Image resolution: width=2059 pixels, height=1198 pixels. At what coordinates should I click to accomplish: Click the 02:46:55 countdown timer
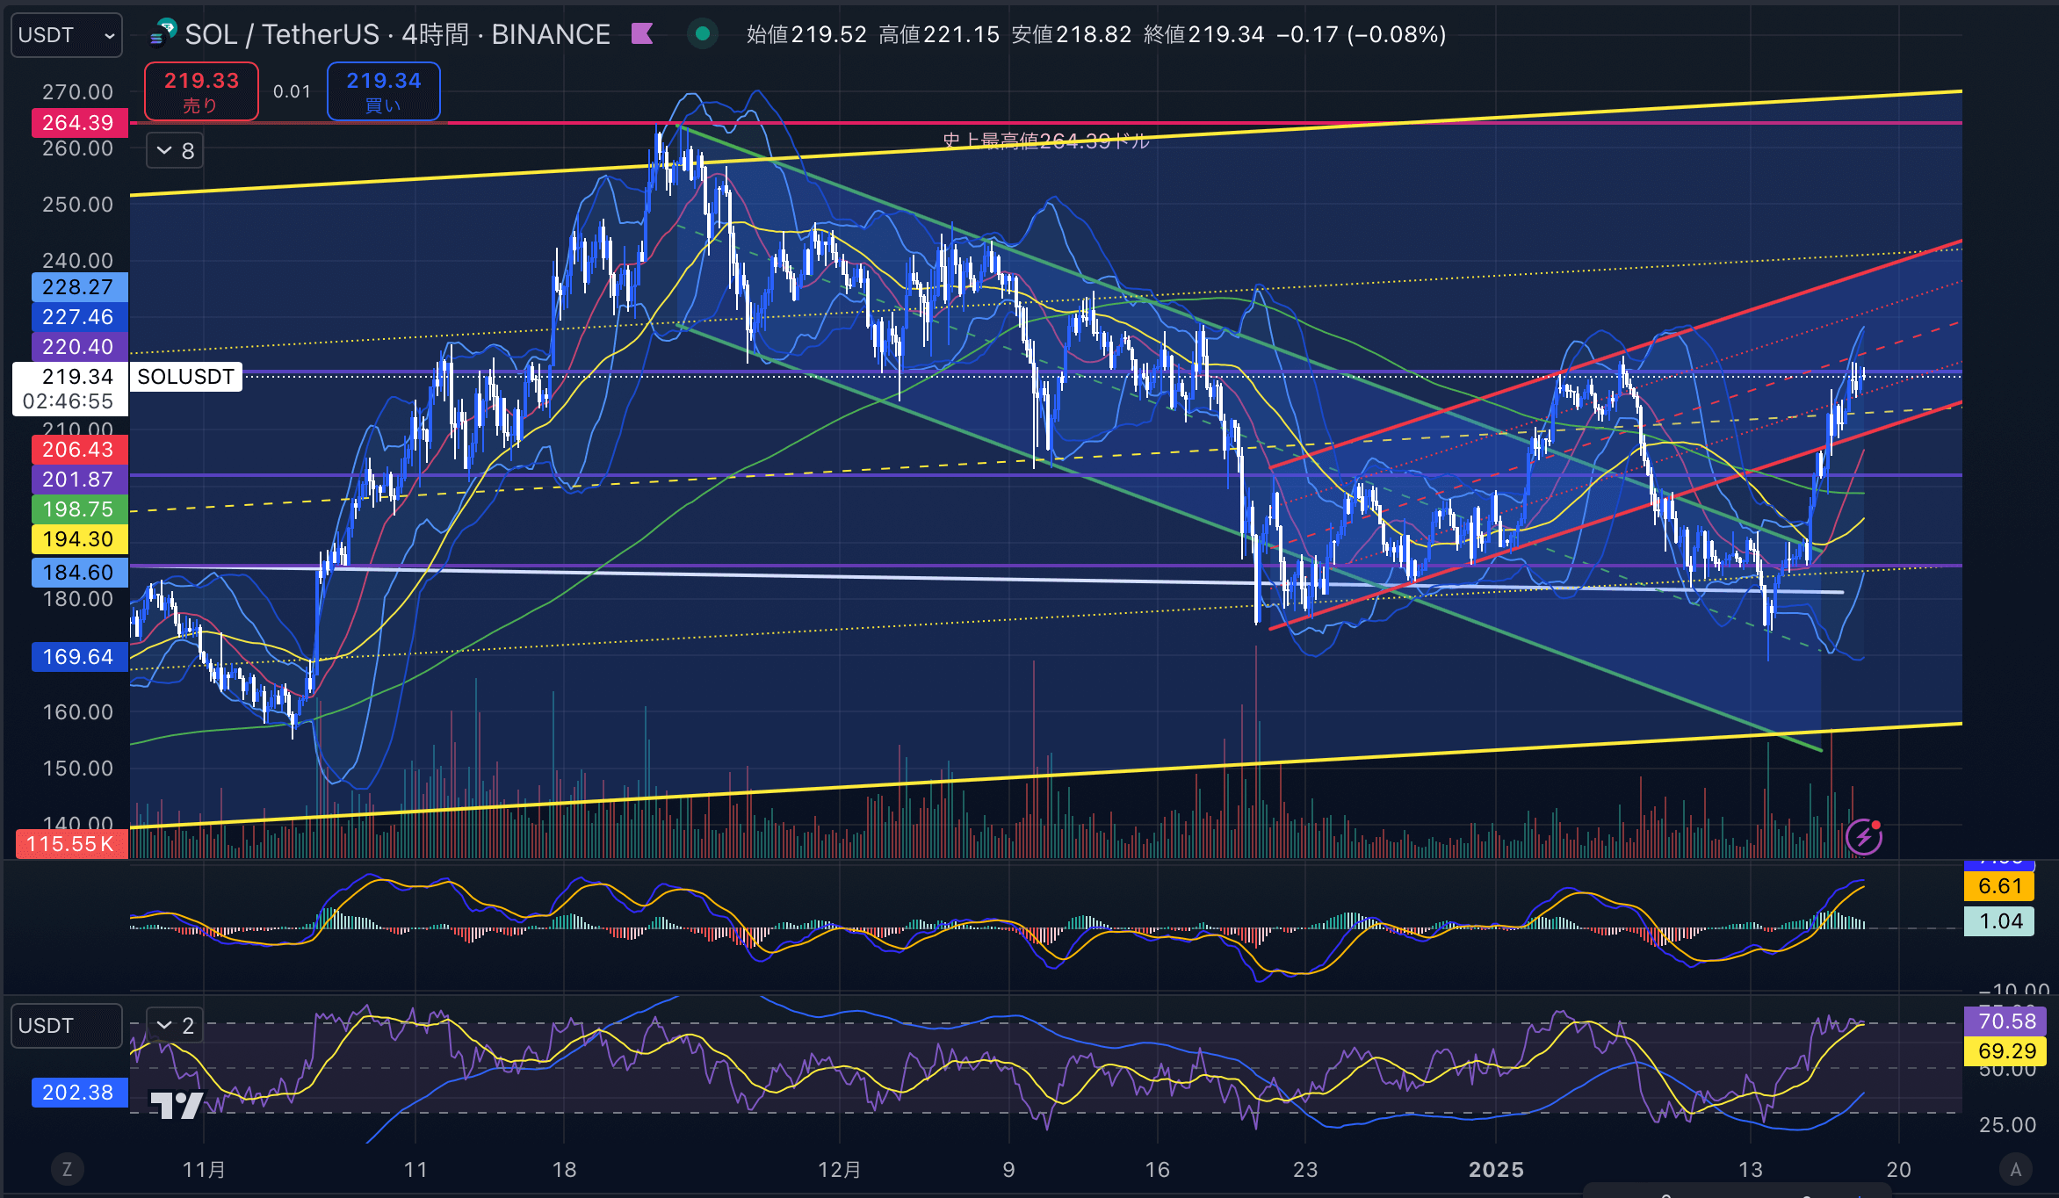click(68, 401)
